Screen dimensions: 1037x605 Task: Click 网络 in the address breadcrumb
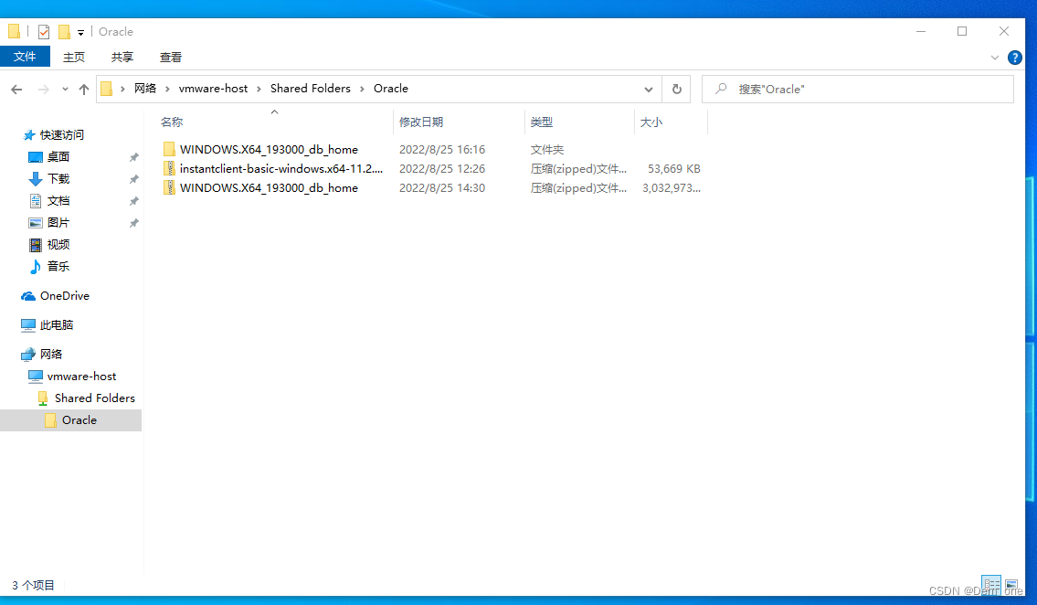(x=145, y=89)
